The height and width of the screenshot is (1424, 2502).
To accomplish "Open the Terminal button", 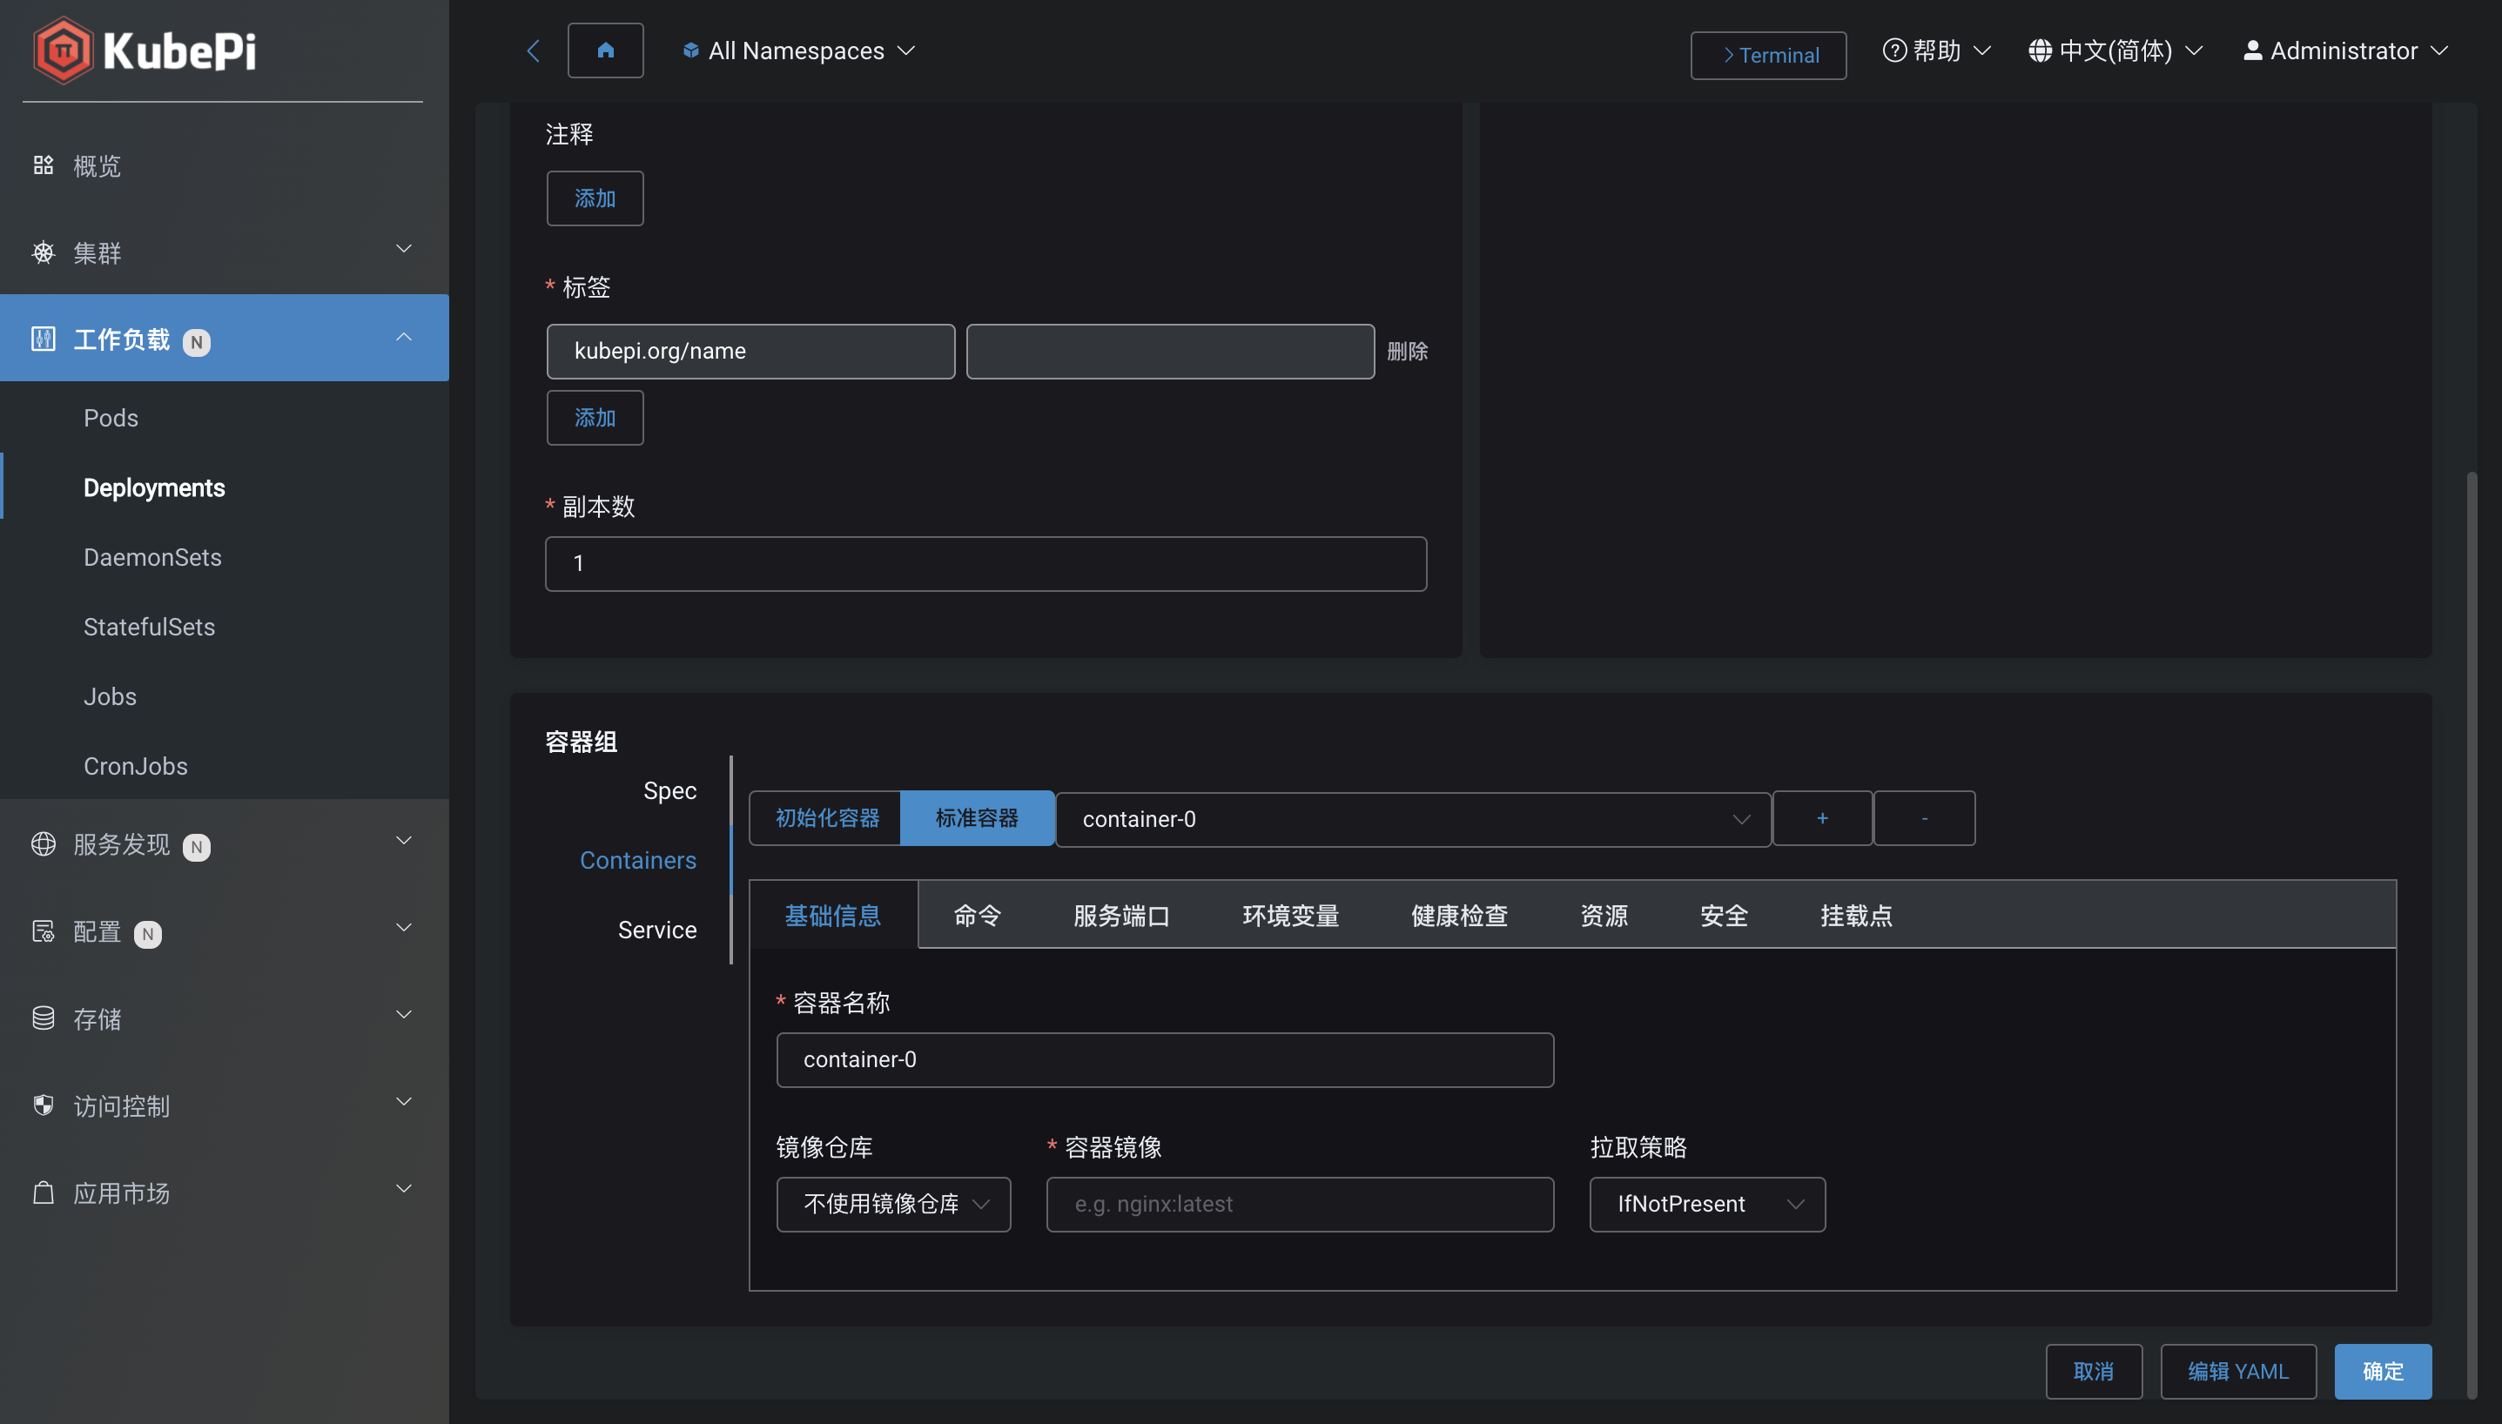I will (x=1768, y=55).
